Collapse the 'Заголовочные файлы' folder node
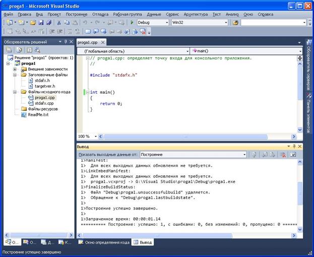 (x=15, y=75)
